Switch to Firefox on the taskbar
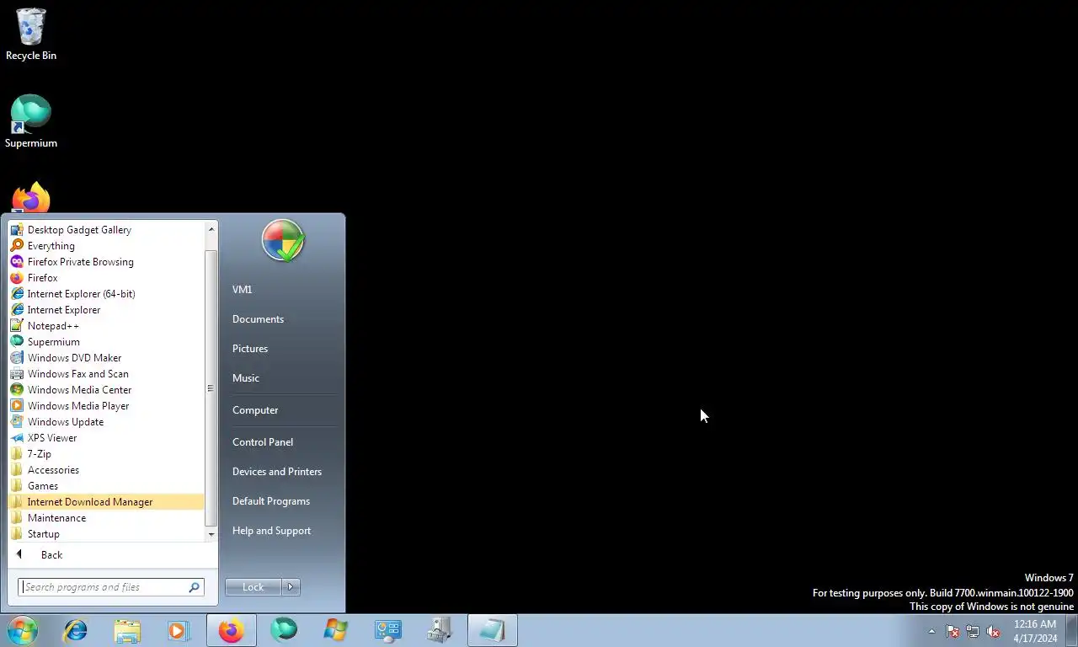This screenshot has height=647, width=1078. pyautogui.click(x=231, y=630)
